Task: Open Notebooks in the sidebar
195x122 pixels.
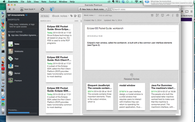Action: pyautogui.click(x=23, y=51)
